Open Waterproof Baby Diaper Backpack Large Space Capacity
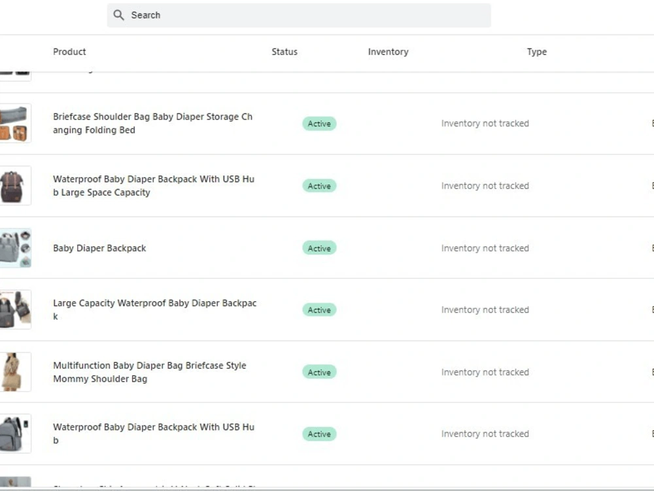The height and width of the screenshot is (491, 654). coord(154,186)
